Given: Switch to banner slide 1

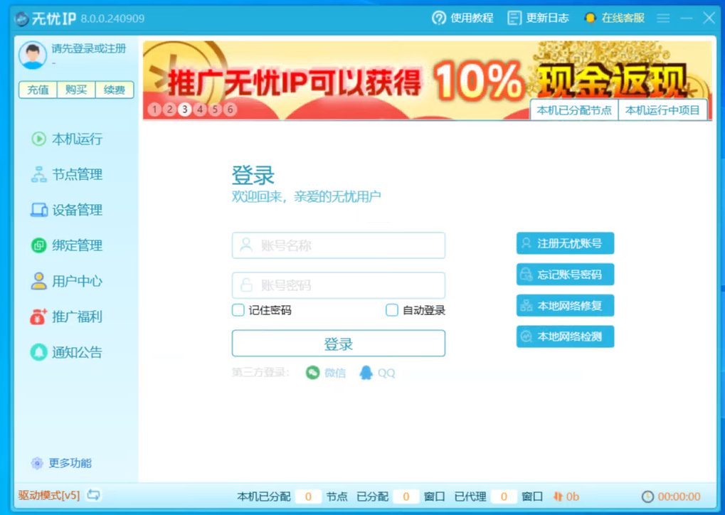Looking at the screenshot, I should tap(155, 109).
